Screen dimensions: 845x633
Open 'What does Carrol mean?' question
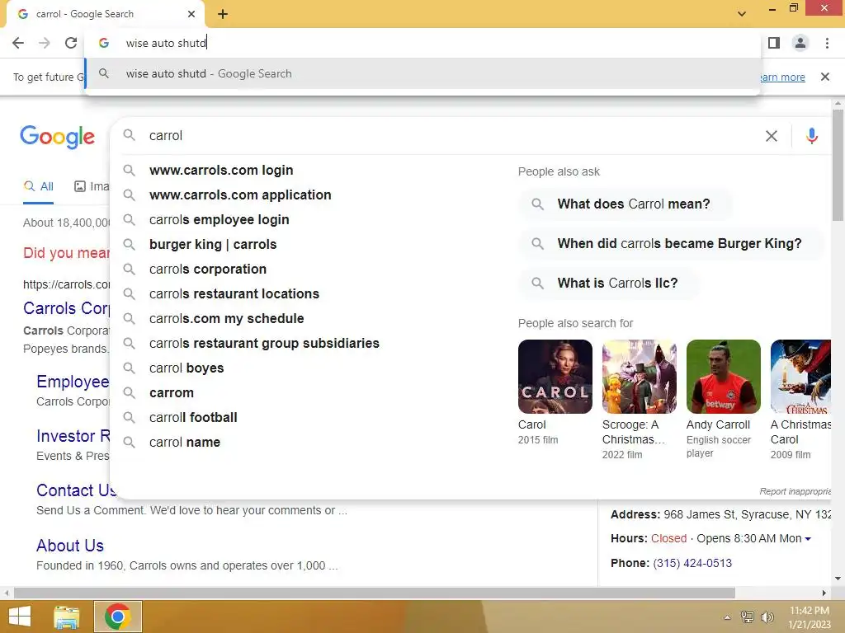625,204
